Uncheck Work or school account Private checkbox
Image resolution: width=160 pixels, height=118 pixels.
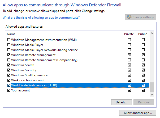tap(129, 80)
